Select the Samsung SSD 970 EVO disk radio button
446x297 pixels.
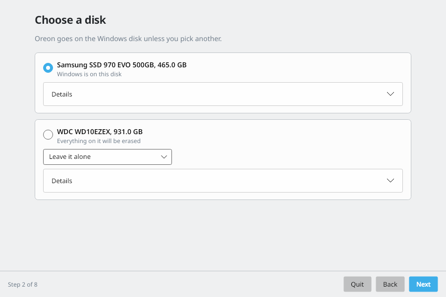(48, 68)
